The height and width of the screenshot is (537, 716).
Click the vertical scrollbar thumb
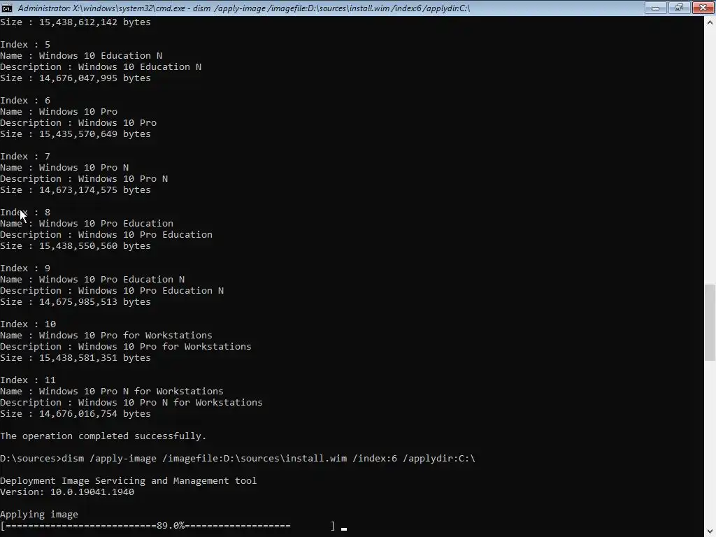710,322
